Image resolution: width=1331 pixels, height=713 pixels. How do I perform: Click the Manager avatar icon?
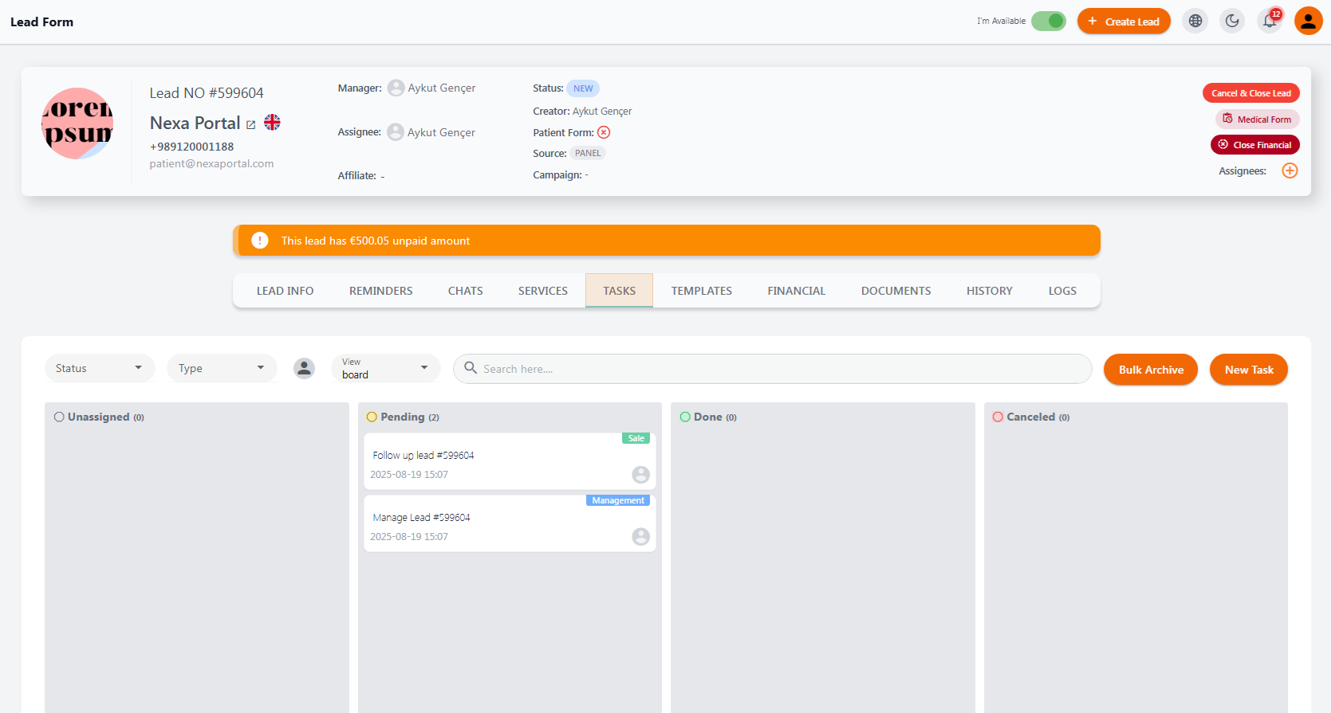coord(396,88)
